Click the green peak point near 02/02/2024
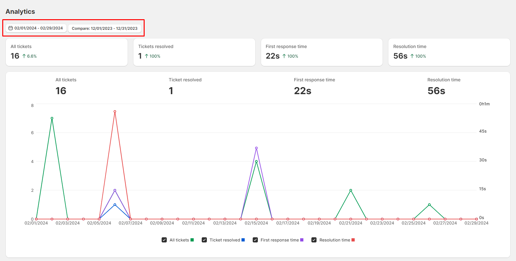516x261 pixels. [x=52, y=118]
